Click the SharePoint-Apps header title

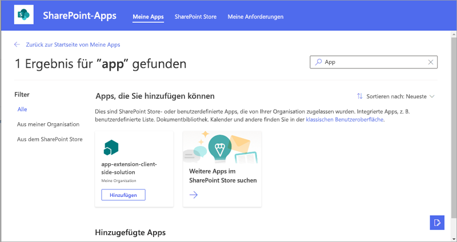click(x=79, y=15)
